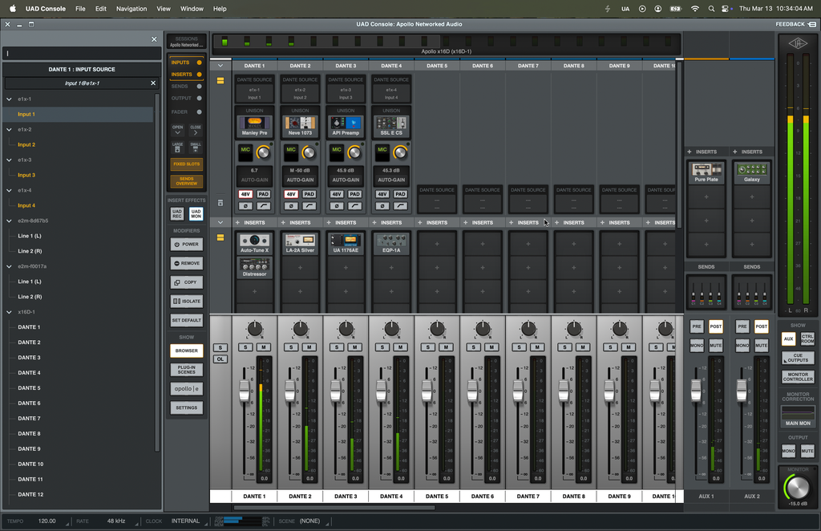Select Large view size icon
The width and height of the screenshot is (821, 531).
pyautogui.click(x=177, y=147)
